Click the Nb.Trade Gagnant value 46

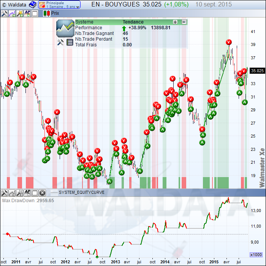(125, 33)
